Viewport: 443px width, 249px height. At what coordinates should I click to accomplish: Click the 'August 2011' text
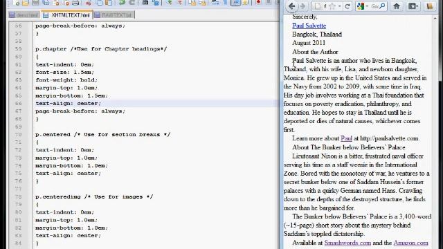(x=309, y=43)
